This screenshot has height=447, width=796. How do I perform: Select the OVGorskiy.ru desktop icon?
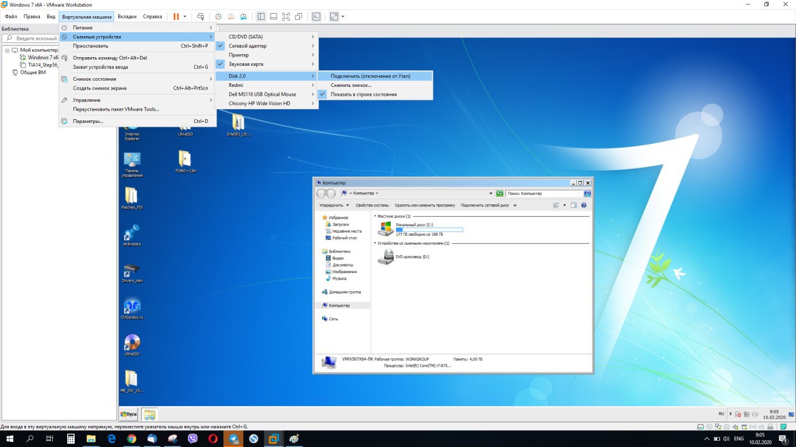coord(132,309)
